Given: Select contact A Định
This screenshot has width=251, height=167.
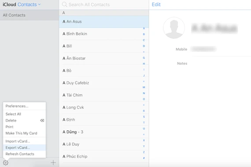Looking at the screenshot, I should pyautogui.click(x=104, y=119).
